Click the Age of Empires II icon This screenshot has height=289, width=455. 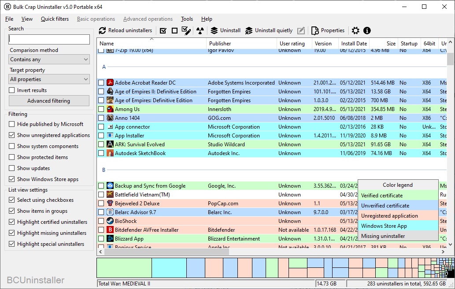pos(110,91)
